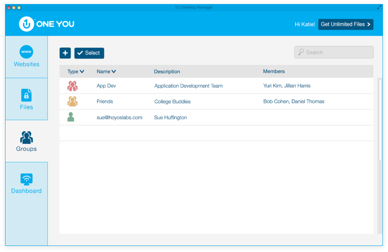388x252 pixels.
Task: Click the red group icon for App Dev
Action: pos(73,86)
